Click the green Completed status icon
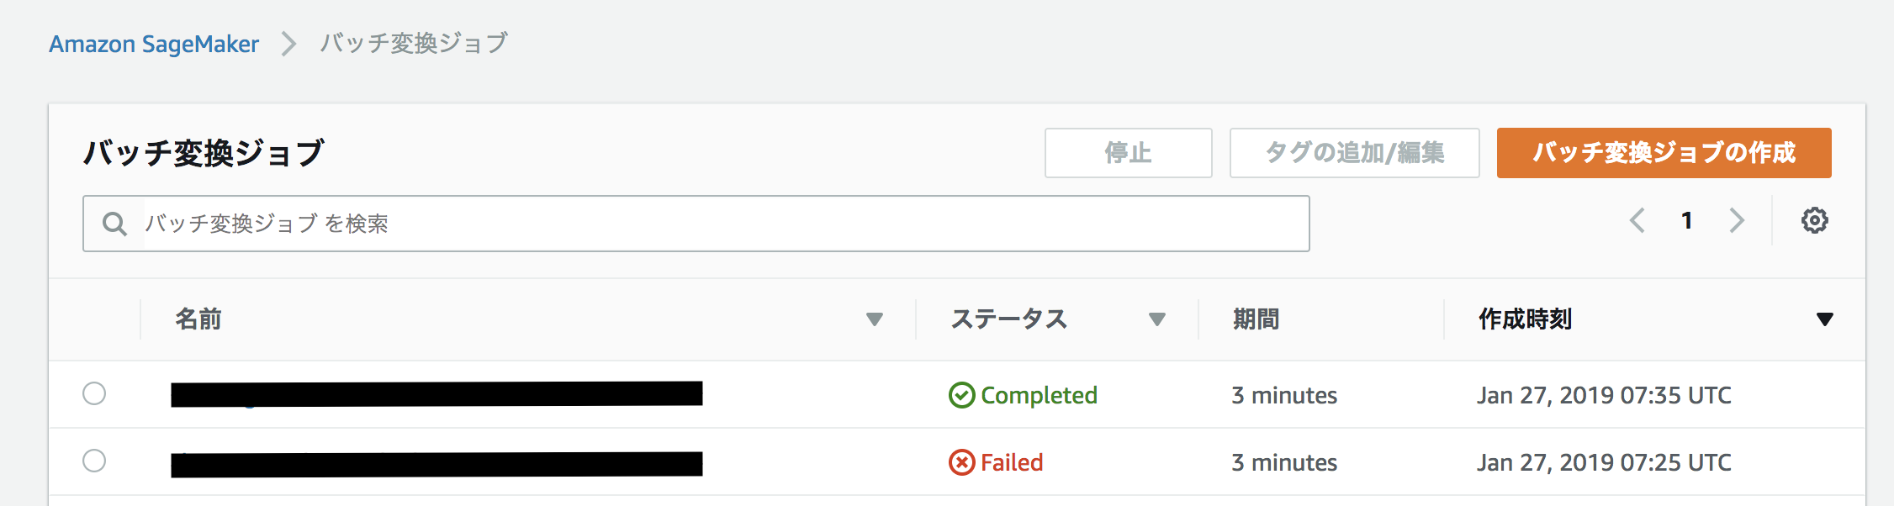This screenshot has width=1894, height=506. coord(961,395)
